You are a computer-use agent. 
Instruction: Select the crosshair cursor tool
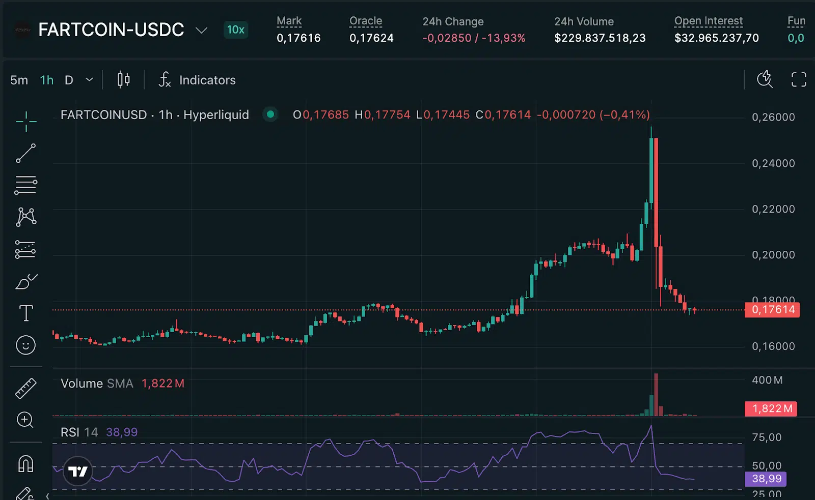[25, 122]
